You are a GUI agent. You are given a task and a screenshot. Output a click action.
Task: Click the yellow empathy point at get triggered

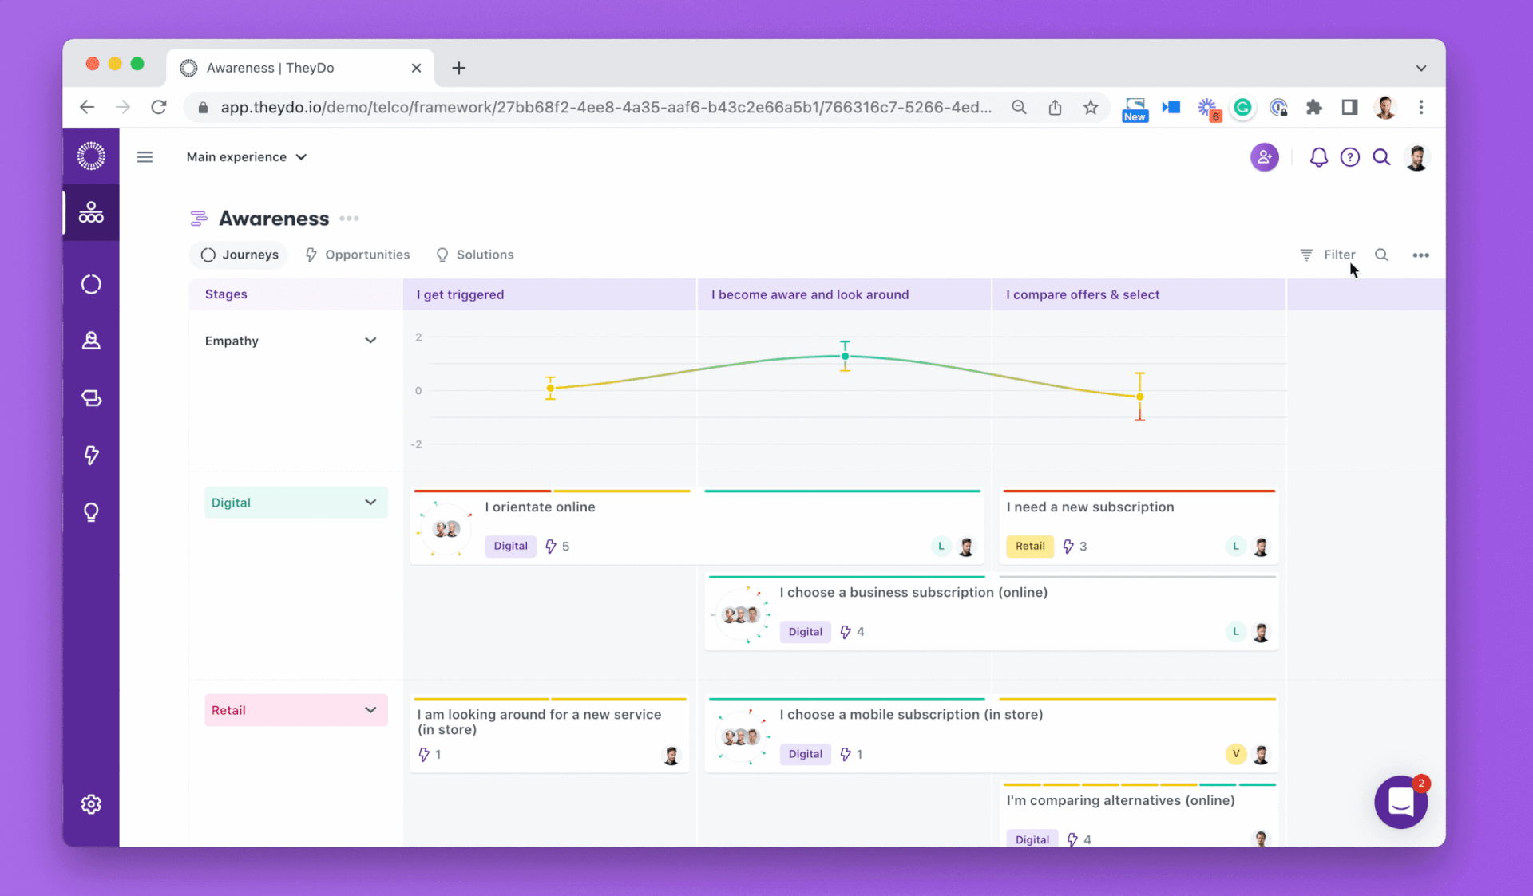click(550, 389)
